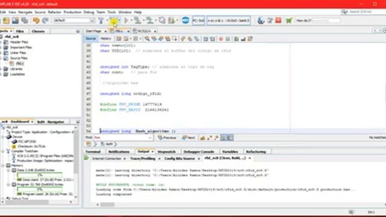Screen dimensions: 386x217
Task: Click the Save All disks icon
Action: (x=25, y=20)
